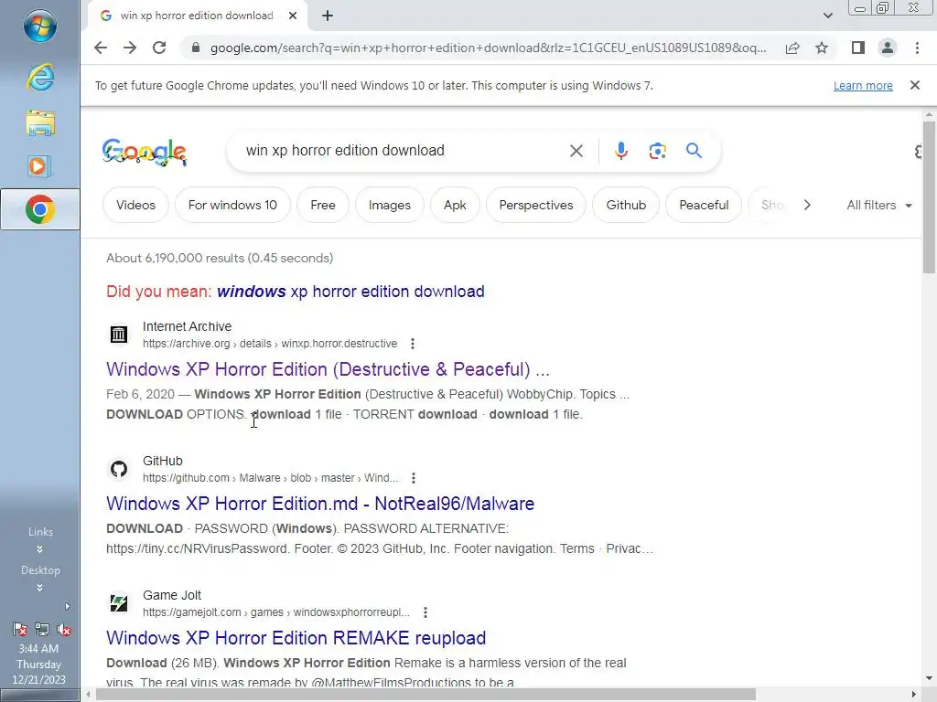The height and width of the screenshot is (702, 937).
Task: Open Internet Archive result's more options dots
Action: point(413,344)
